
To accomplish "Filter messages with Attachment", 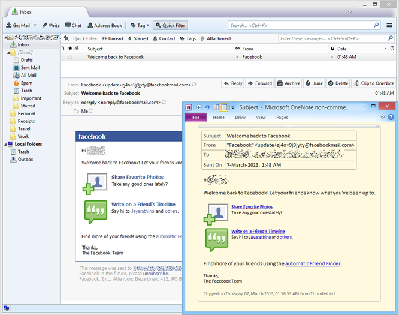I will click(216, 38).
